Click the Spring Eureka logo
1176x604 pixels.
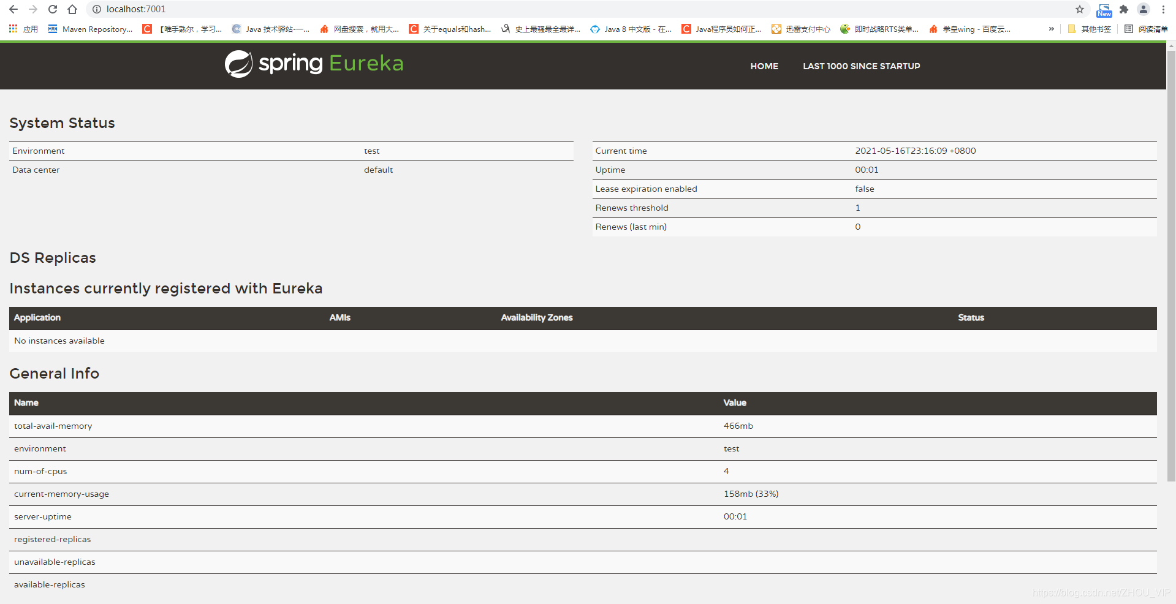pos(314,64)
